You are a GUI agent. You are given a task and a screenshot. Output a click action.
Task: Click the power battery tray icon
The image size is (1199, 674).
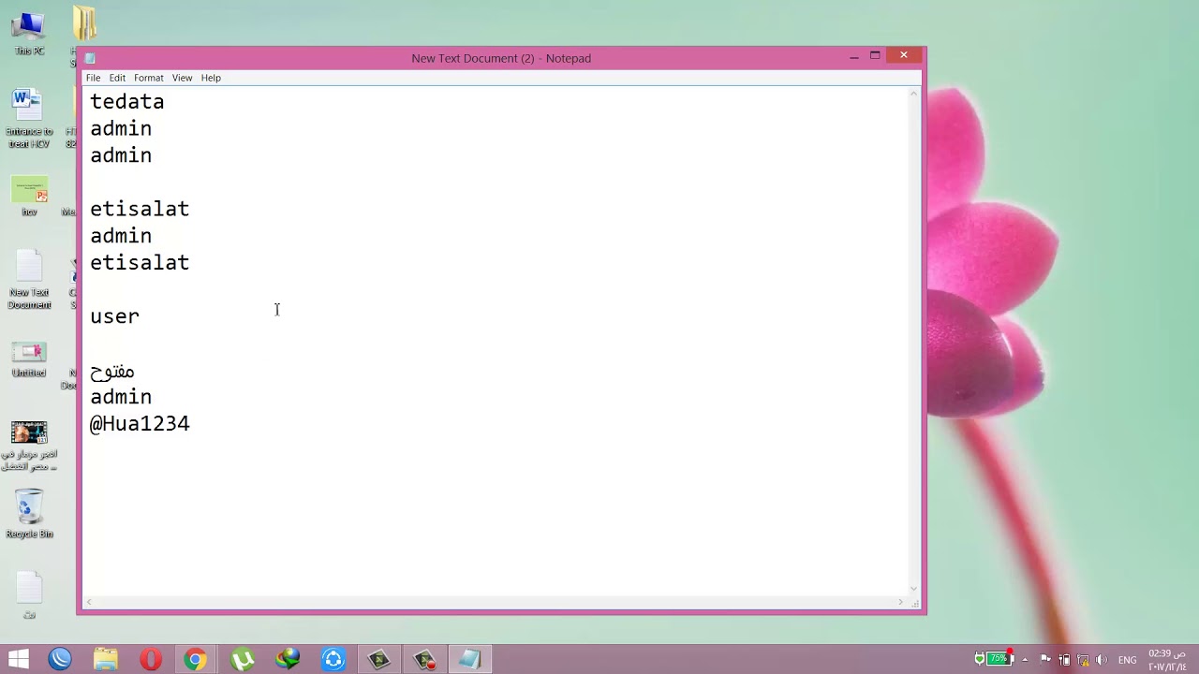coord(1064,659)
